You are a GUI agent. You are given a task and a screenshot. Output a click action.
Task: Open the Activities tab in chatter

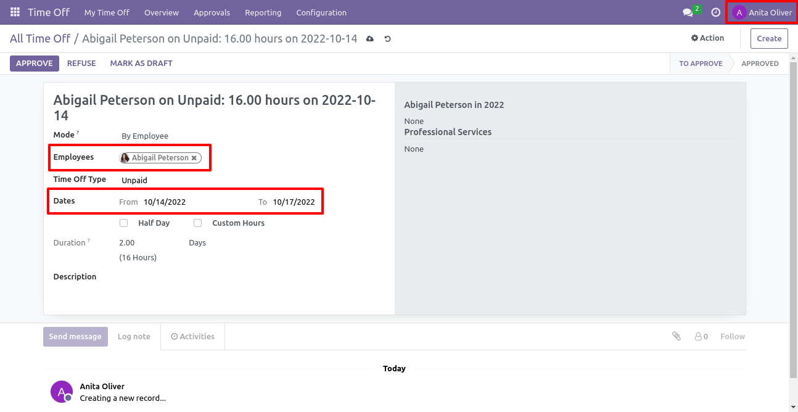click(x=192, y=337)
